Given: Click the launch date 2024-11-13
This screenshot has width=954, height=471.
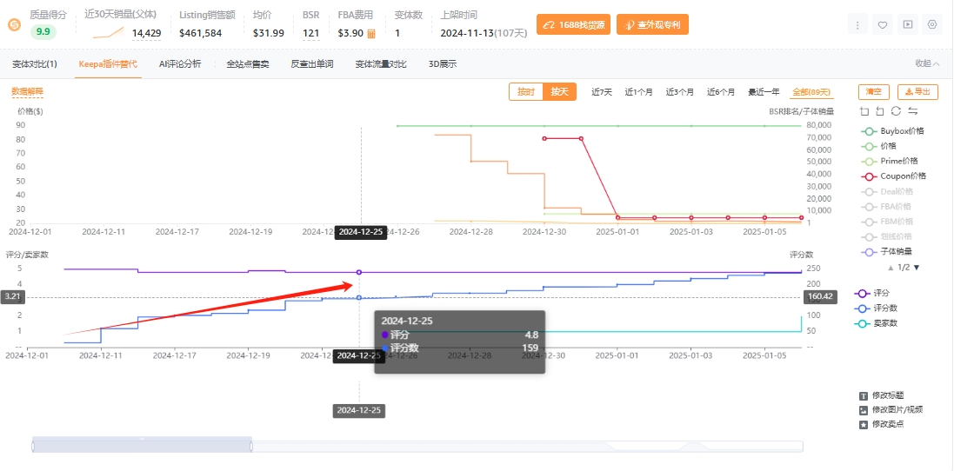Looking at the screenshot, I should click(x=465, y=33).
